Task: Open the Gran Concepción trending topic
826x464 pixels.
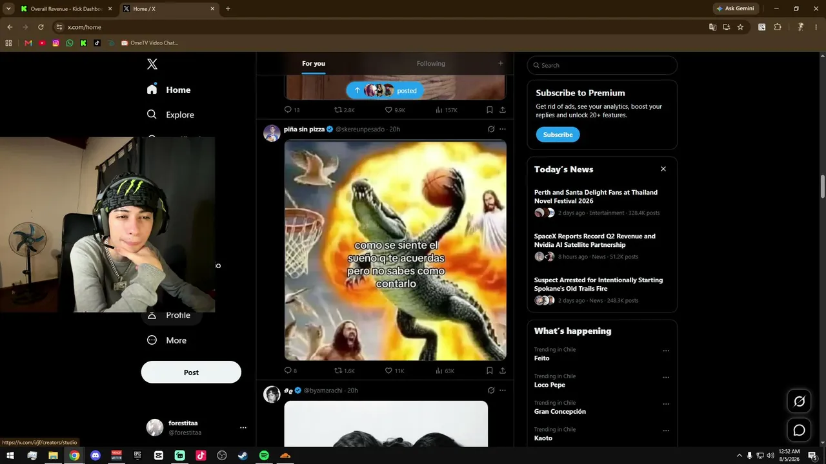Action: 560,412
